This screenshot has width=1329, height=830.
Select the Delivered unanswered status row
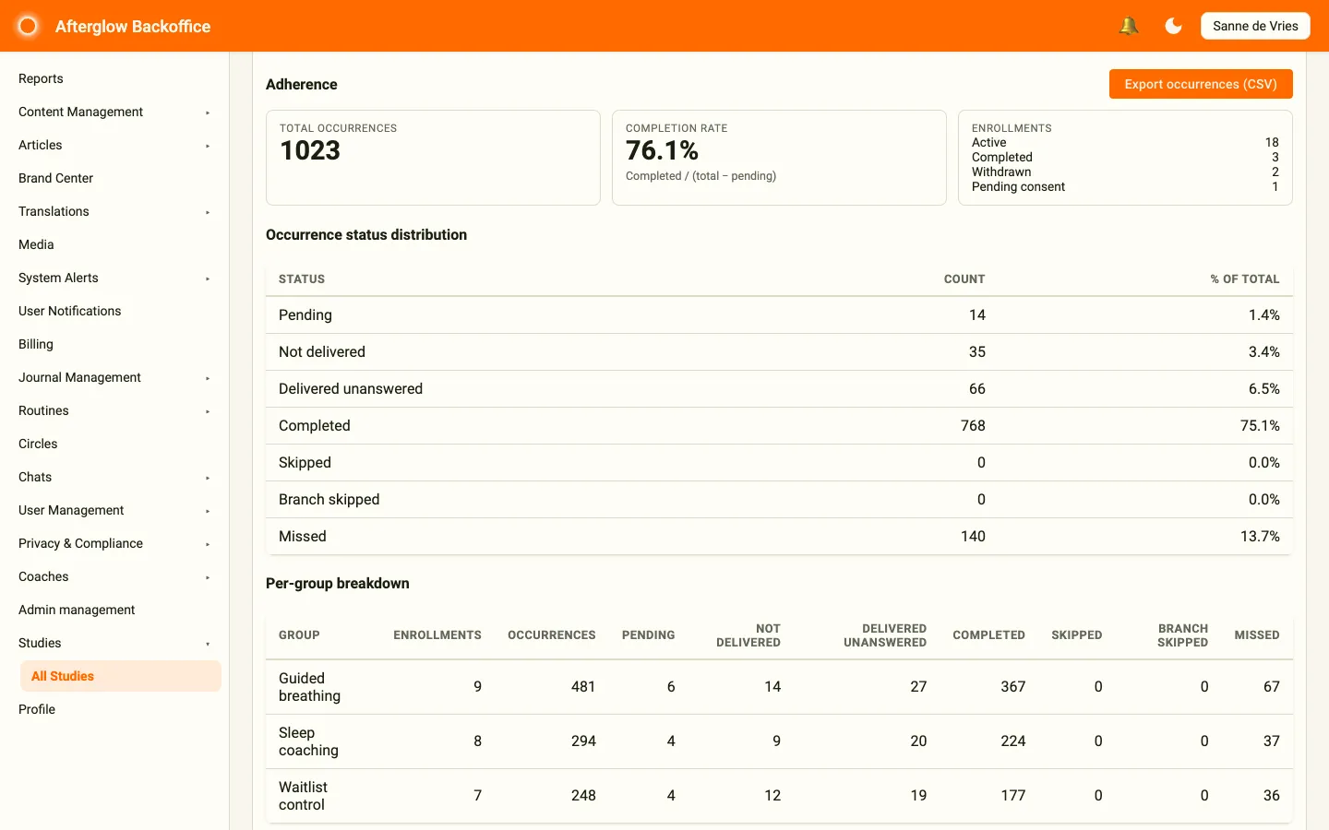(x=779, y=389)
